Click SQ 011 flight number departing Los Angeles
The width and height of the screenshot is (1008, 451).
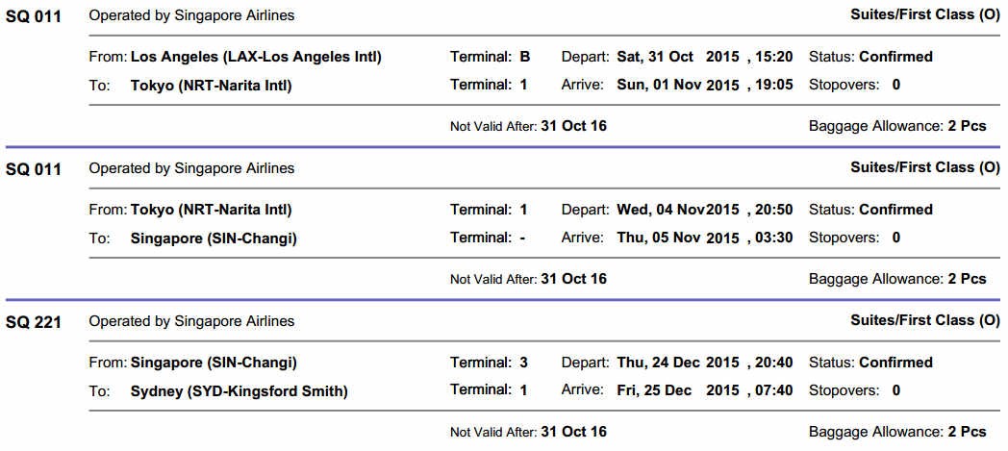click(x=34, y=16)
